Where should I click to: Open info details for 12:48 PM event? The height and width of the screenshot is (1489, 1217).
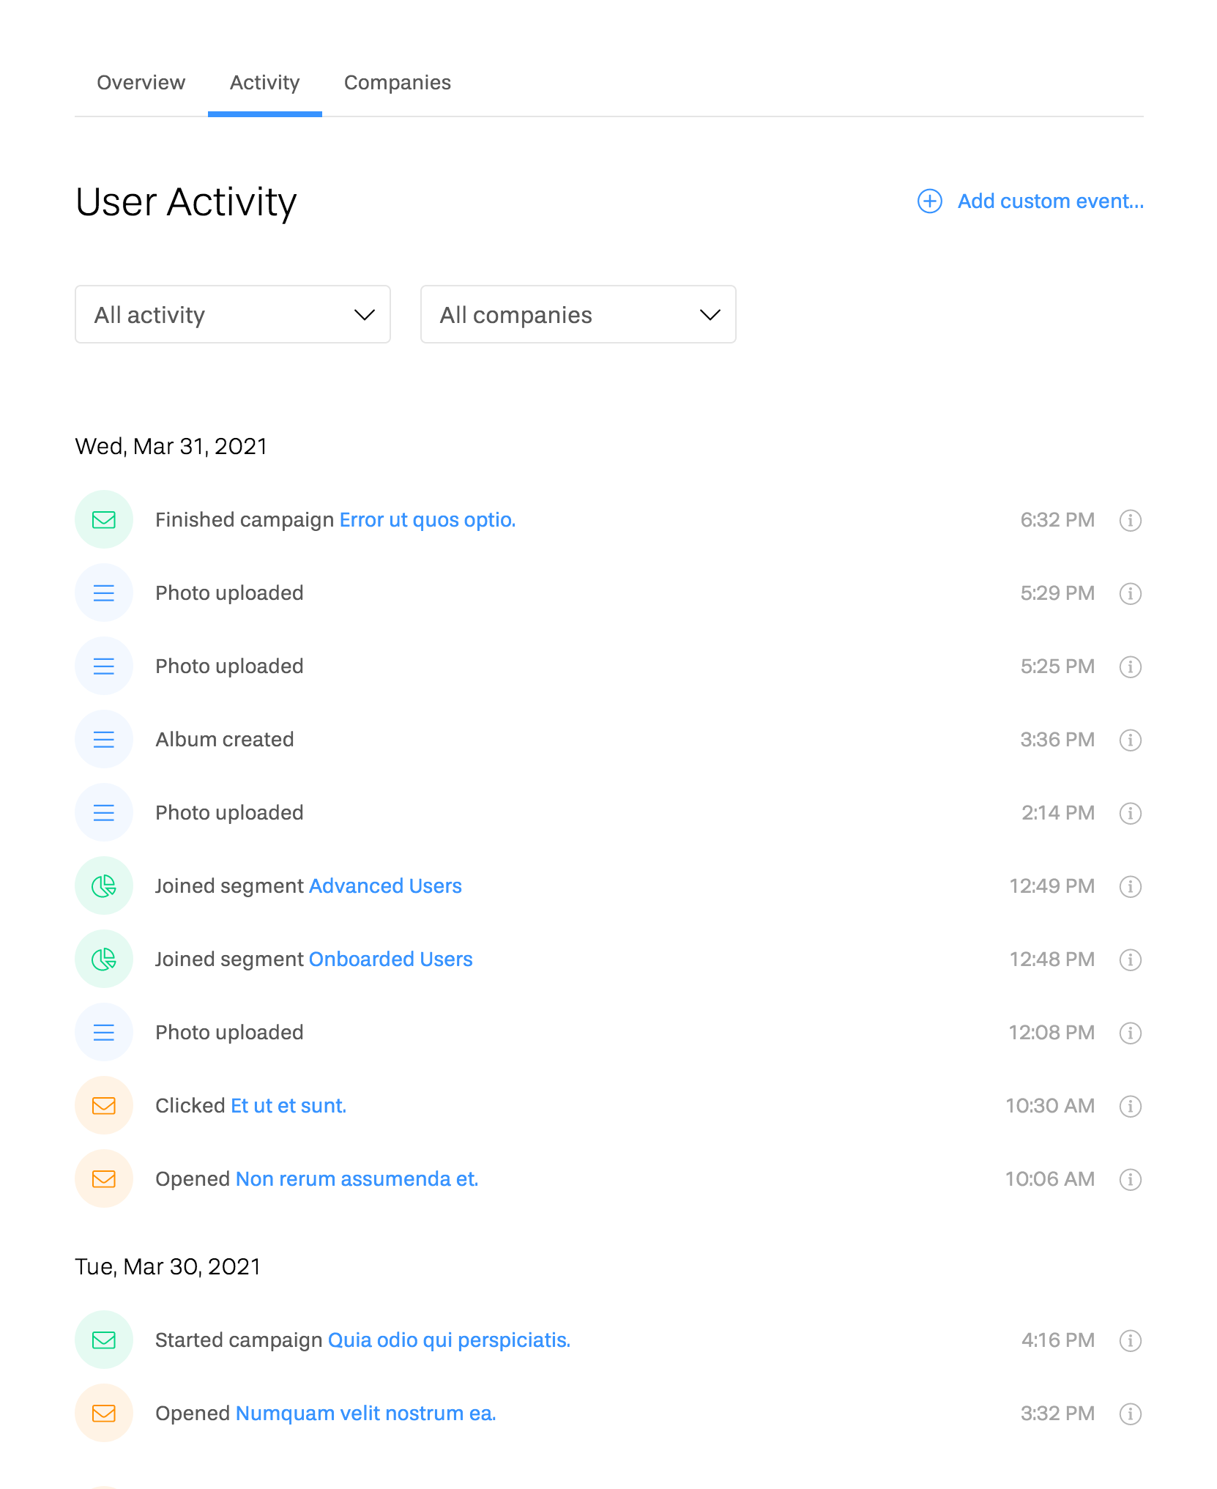pyautogui.click(x=1130, y=959)
